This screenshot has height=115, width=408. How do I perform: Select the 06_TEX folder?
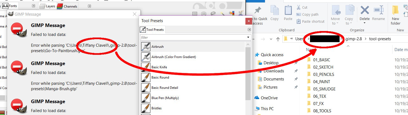click(x=317, y=96)
